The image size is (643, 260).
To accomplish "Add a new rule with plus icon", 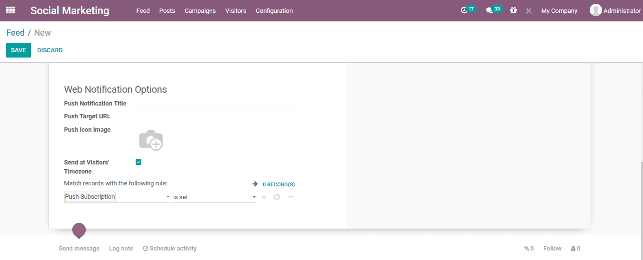I will [x=277, y=197].
